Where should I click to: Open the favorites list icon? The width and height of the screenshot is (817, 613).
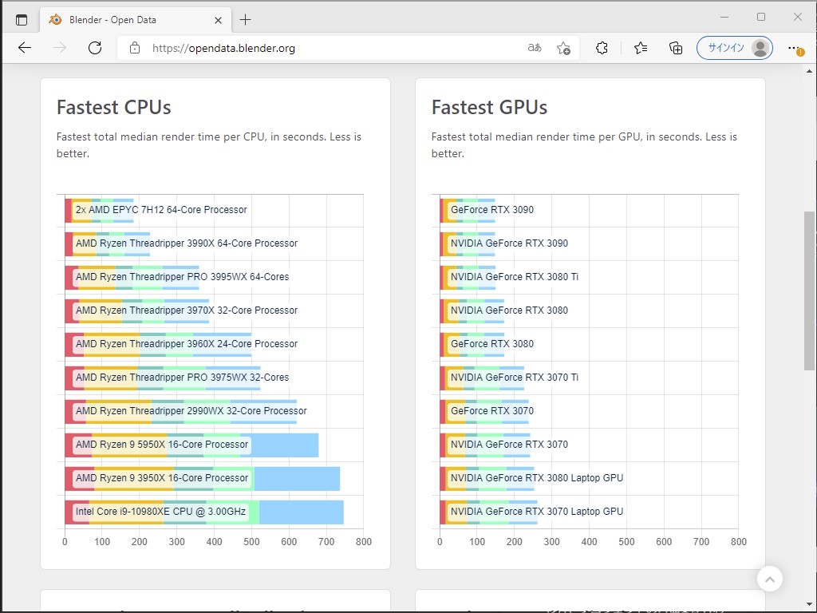[641, 48]
